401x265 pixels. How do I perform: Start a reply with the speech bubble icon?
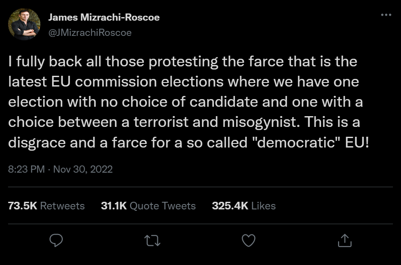[55, 241]
